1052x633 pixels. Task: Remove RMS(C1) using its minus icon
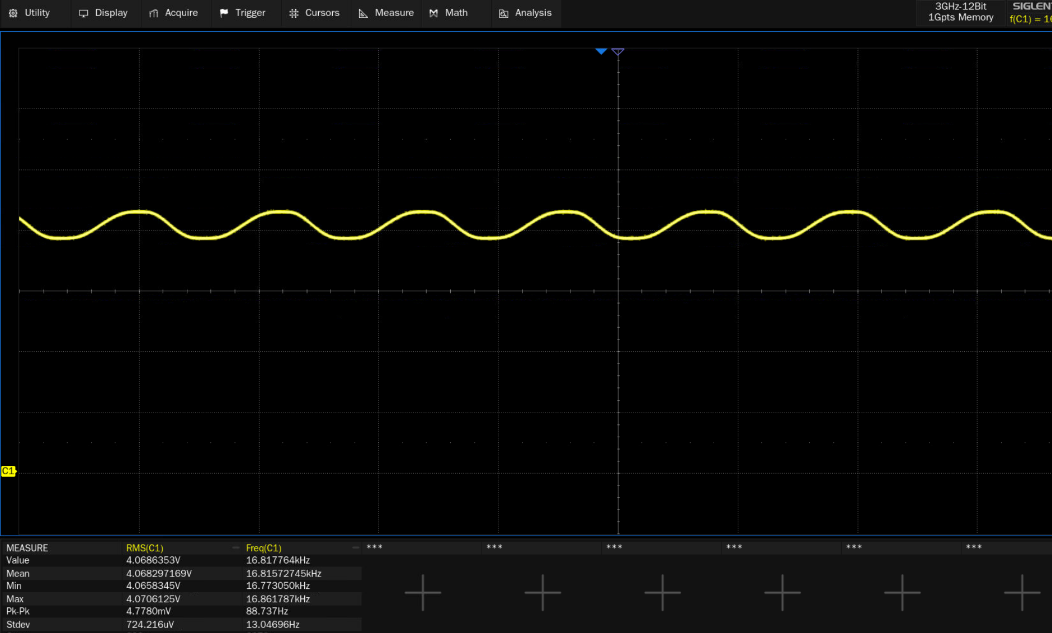click(236, 548)
